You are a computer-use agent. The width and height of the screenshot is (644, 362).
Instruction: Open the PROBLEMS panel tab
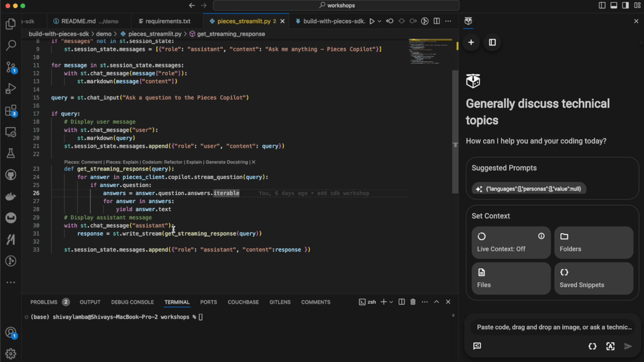point(49,302)
